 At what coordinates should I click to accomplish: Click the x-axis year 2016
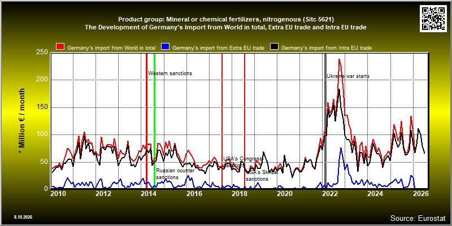193,193
